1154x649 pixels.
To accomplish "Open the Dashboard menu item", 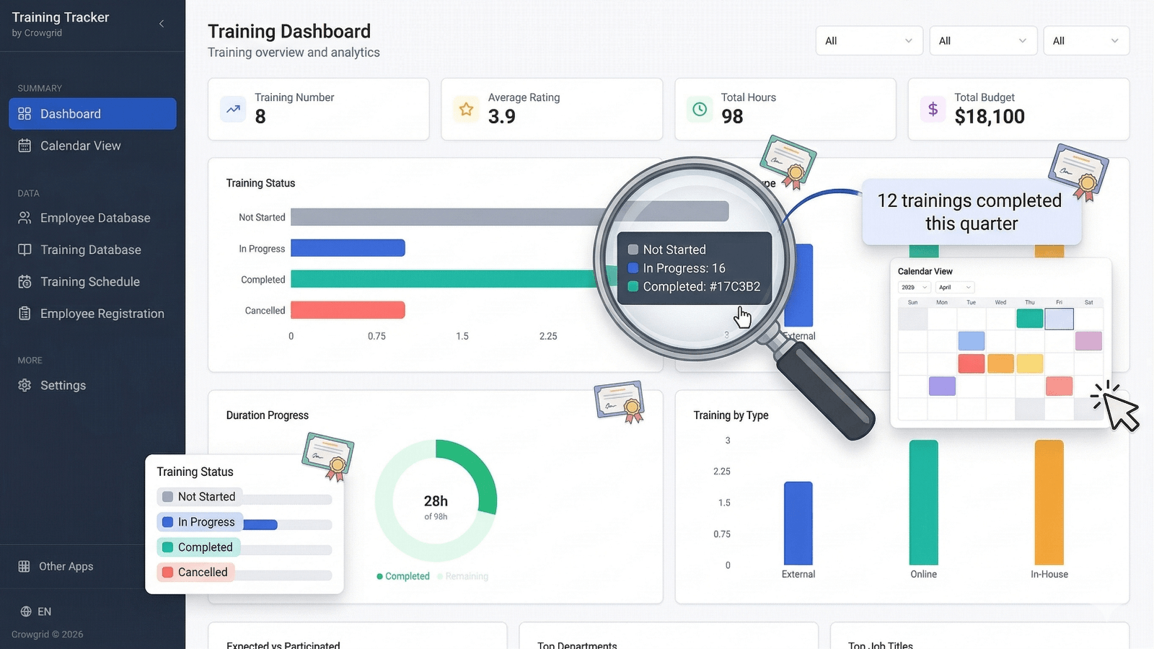I will pyautogui.click(x=92, y=114).
